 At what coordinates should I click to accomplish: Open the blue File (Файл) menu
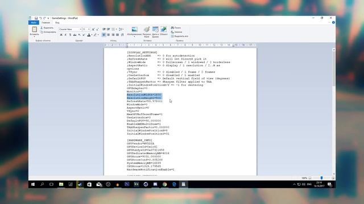tap(34, 23)
